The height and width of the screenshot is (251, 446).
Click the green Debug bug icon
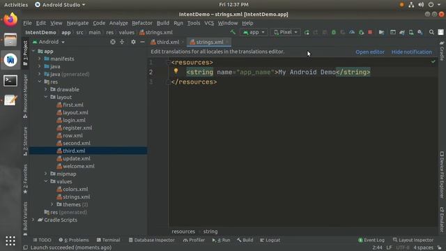[334, 33]
